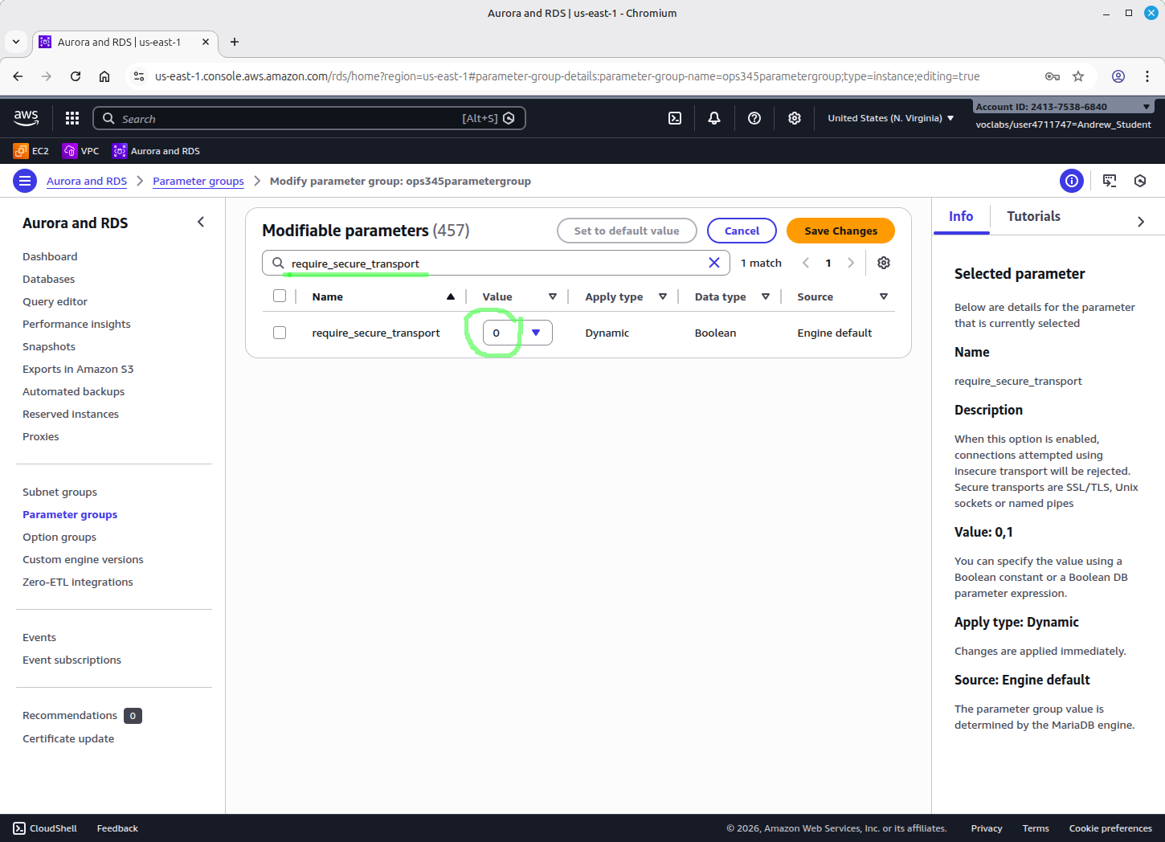Click the Cancel button
This screenshot has width=1165, height=842.
point(742,231)
